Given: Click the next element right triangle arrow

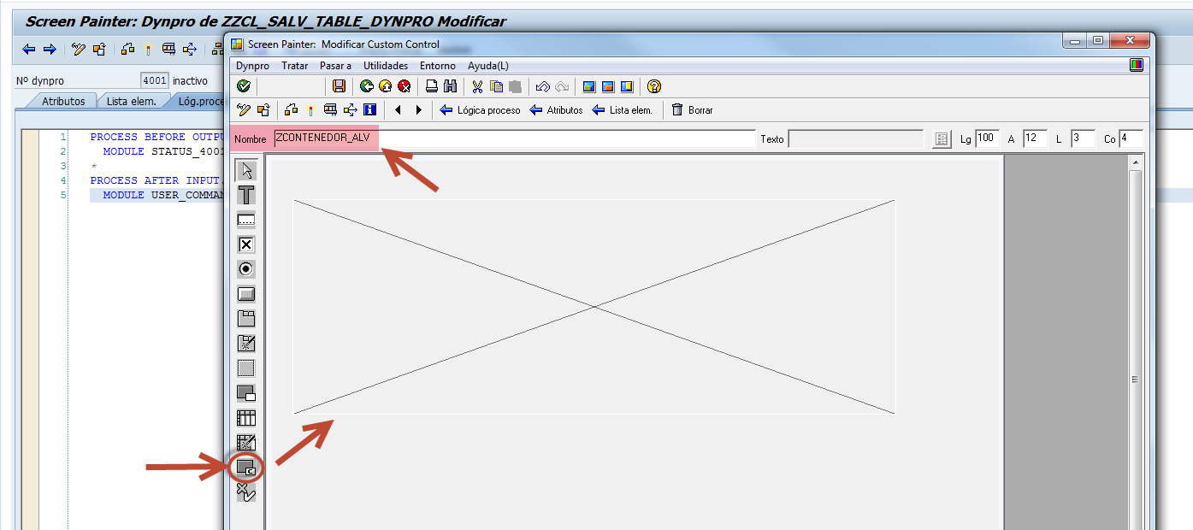Looking at the screenshot, I should 419,109.
